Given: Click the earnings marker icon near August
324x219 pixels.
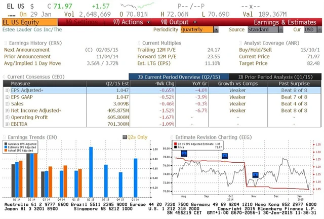Looking at the screenshot, I should click(x=184, y=154).
